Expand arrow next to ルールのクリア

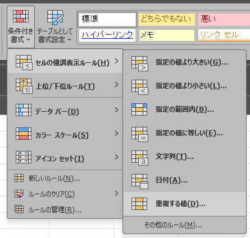point(116,194)
